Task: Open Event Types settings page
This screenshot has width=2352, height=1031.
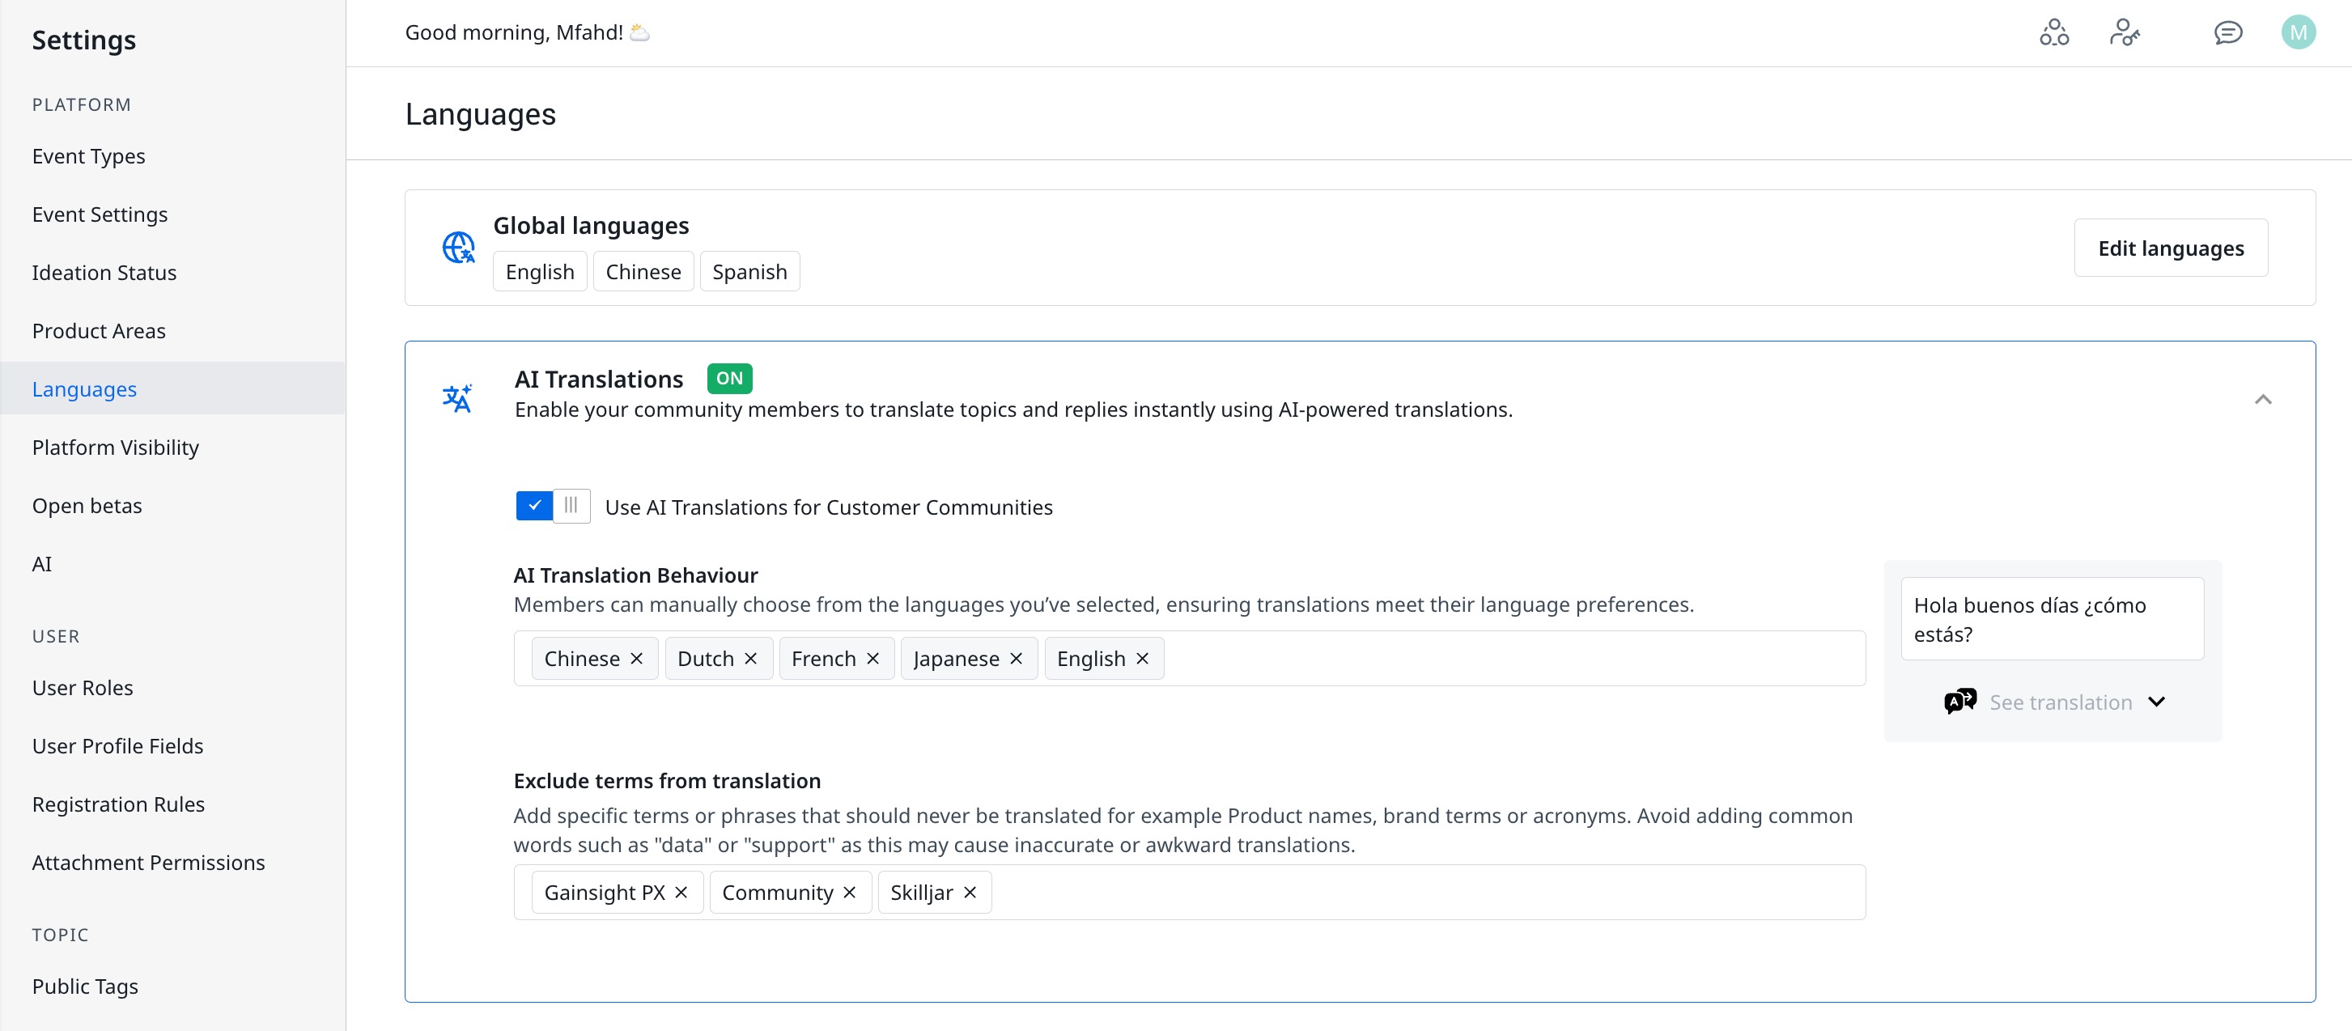Action: coord(88,156)
